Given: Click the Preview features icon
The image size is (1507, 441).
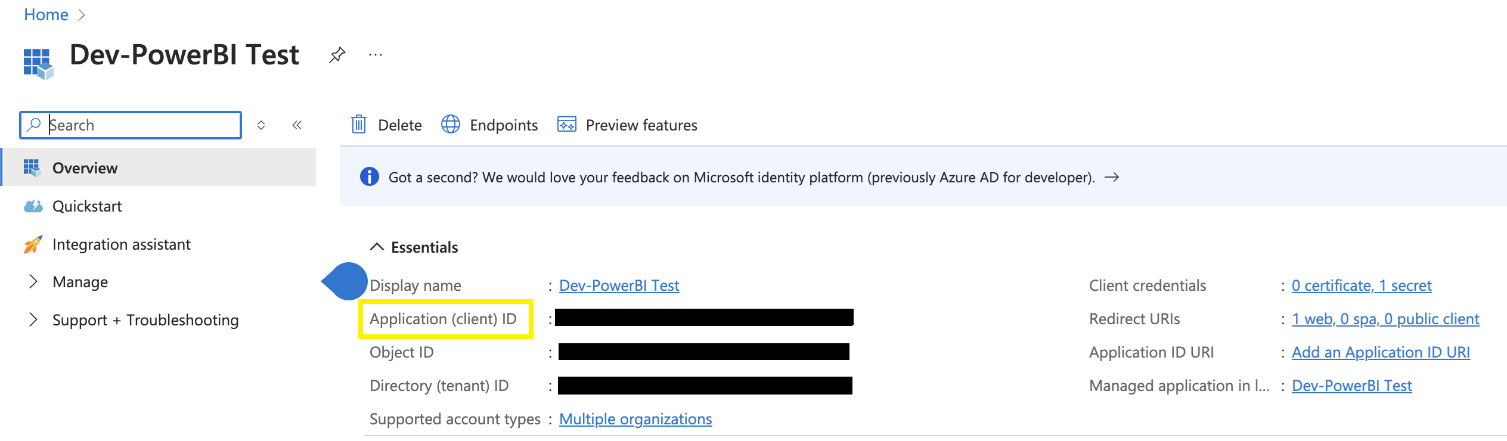Looking at the screenshot, I should point(566,125).
